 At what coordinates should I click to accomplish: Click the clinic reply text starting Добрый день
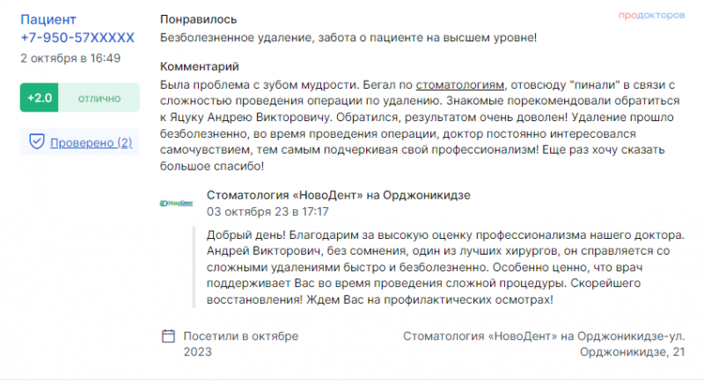(445, 267)
